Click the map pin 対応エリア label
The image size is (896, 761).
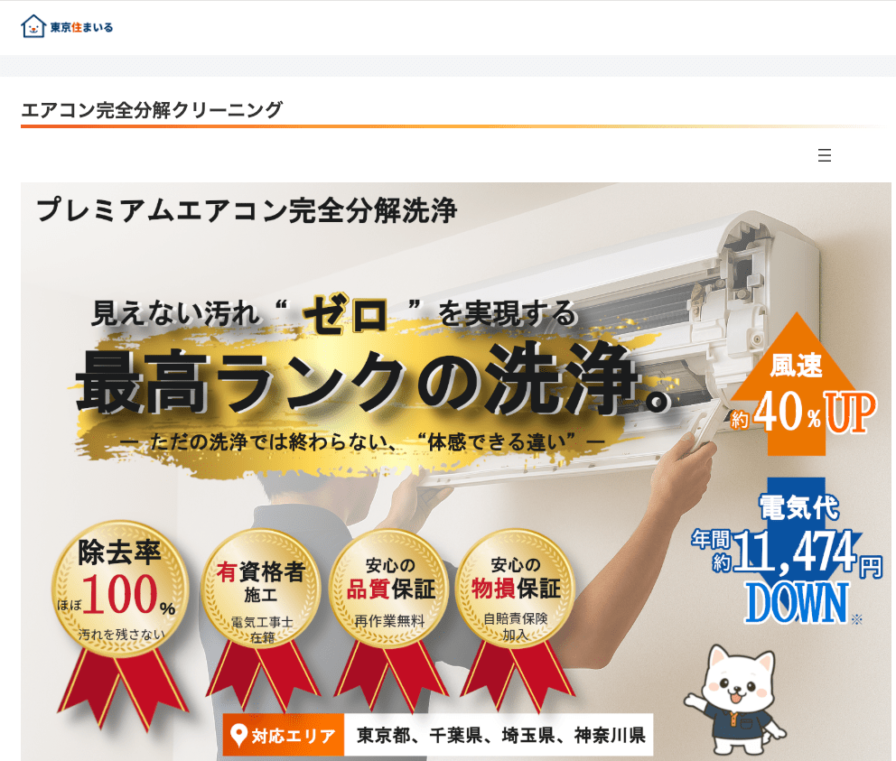[284, 735]
